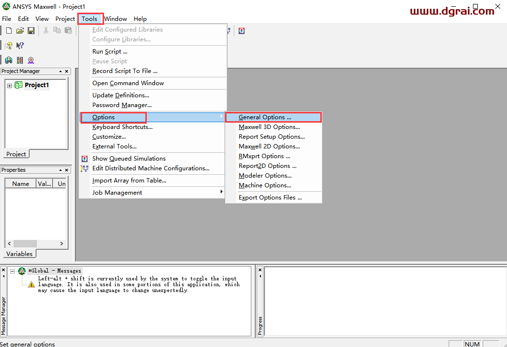The image size is (507, 347).
Task: Click the Copy toolbar icon
Action: pos(57,31)
